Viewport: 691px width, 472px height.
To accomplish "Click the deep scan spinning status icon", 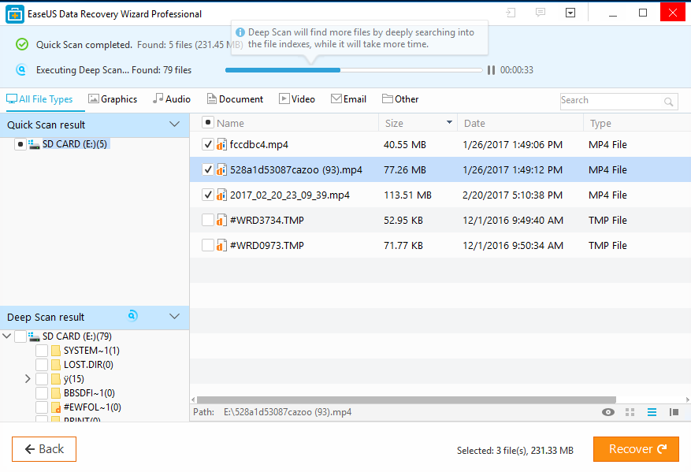I will 132,315.
